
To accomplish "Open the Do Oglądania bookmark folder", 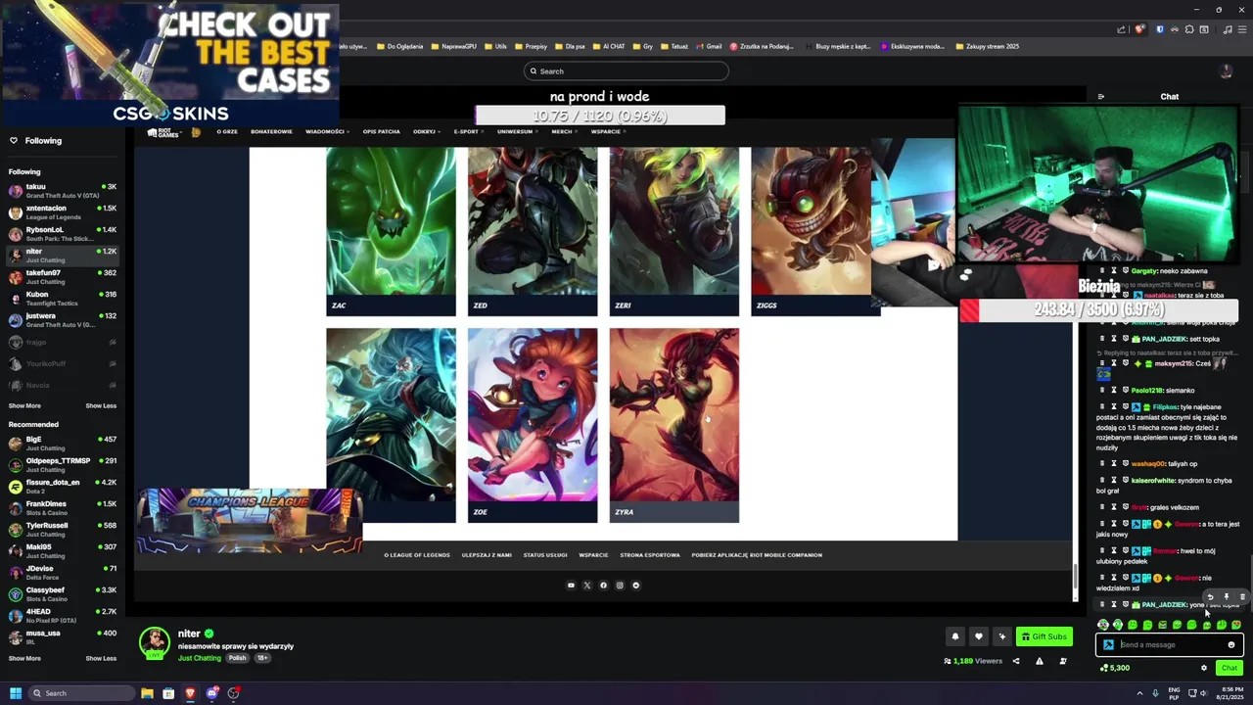I will tap(399, 46).
